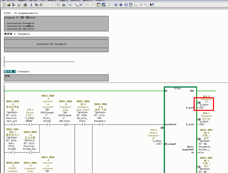Image resolution: width=228 pixels, height=173 pixels.
Task: Click the New file toolbar icon
Action: (x=4, y=5)
